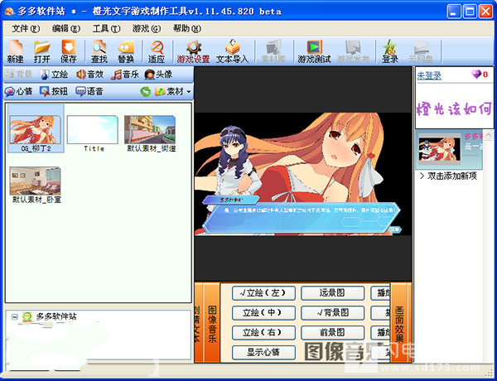Viewport: 497px width, 381px height.
Task: Select the 音效 sound effect category
Action: pos(90,75)
